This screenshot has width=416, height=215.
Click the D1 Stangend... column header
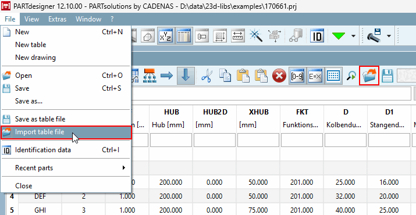point(389,119)
